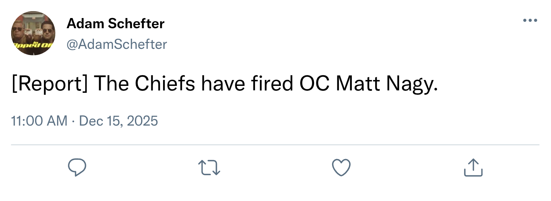Click the word "fired" in the tweet
The width and height of the screenshot is (551, 201).
[272, 84]
